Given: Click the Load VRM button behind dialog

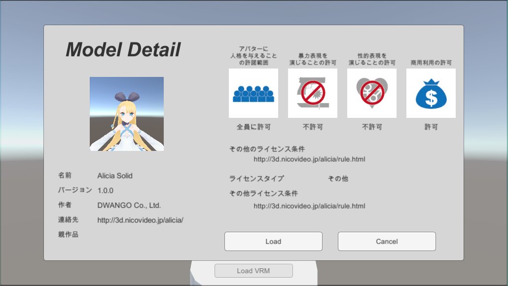Looking at the screenshot, I should pos(254,270).
